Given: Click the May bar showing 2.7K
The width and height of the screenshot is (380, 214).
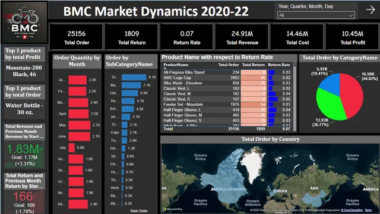Looking at the screenshot, I should pyautogui.click(x=79, y=125).
